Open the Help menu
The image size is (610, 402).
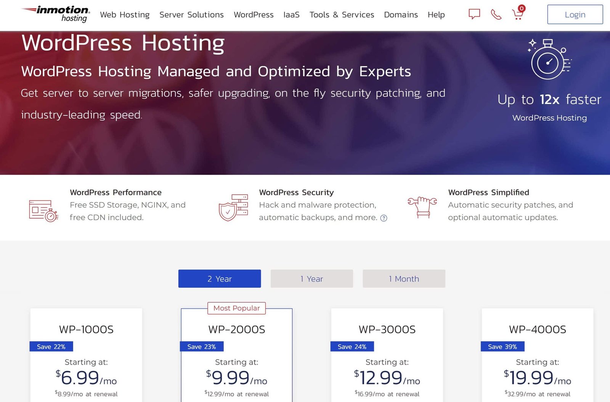point(436,14)
